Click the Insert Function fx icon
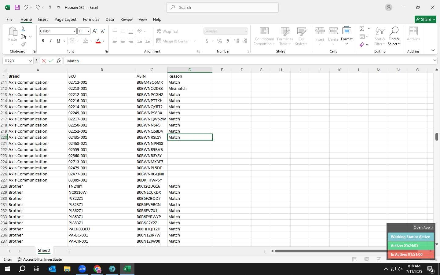This screenshot has height=275, width=440. 58,61
